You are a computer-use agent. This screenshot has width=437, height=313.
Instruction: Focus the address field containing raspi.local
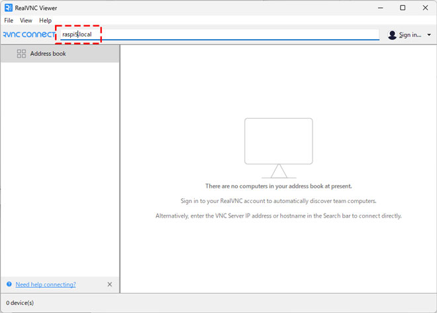pos(218,34)
